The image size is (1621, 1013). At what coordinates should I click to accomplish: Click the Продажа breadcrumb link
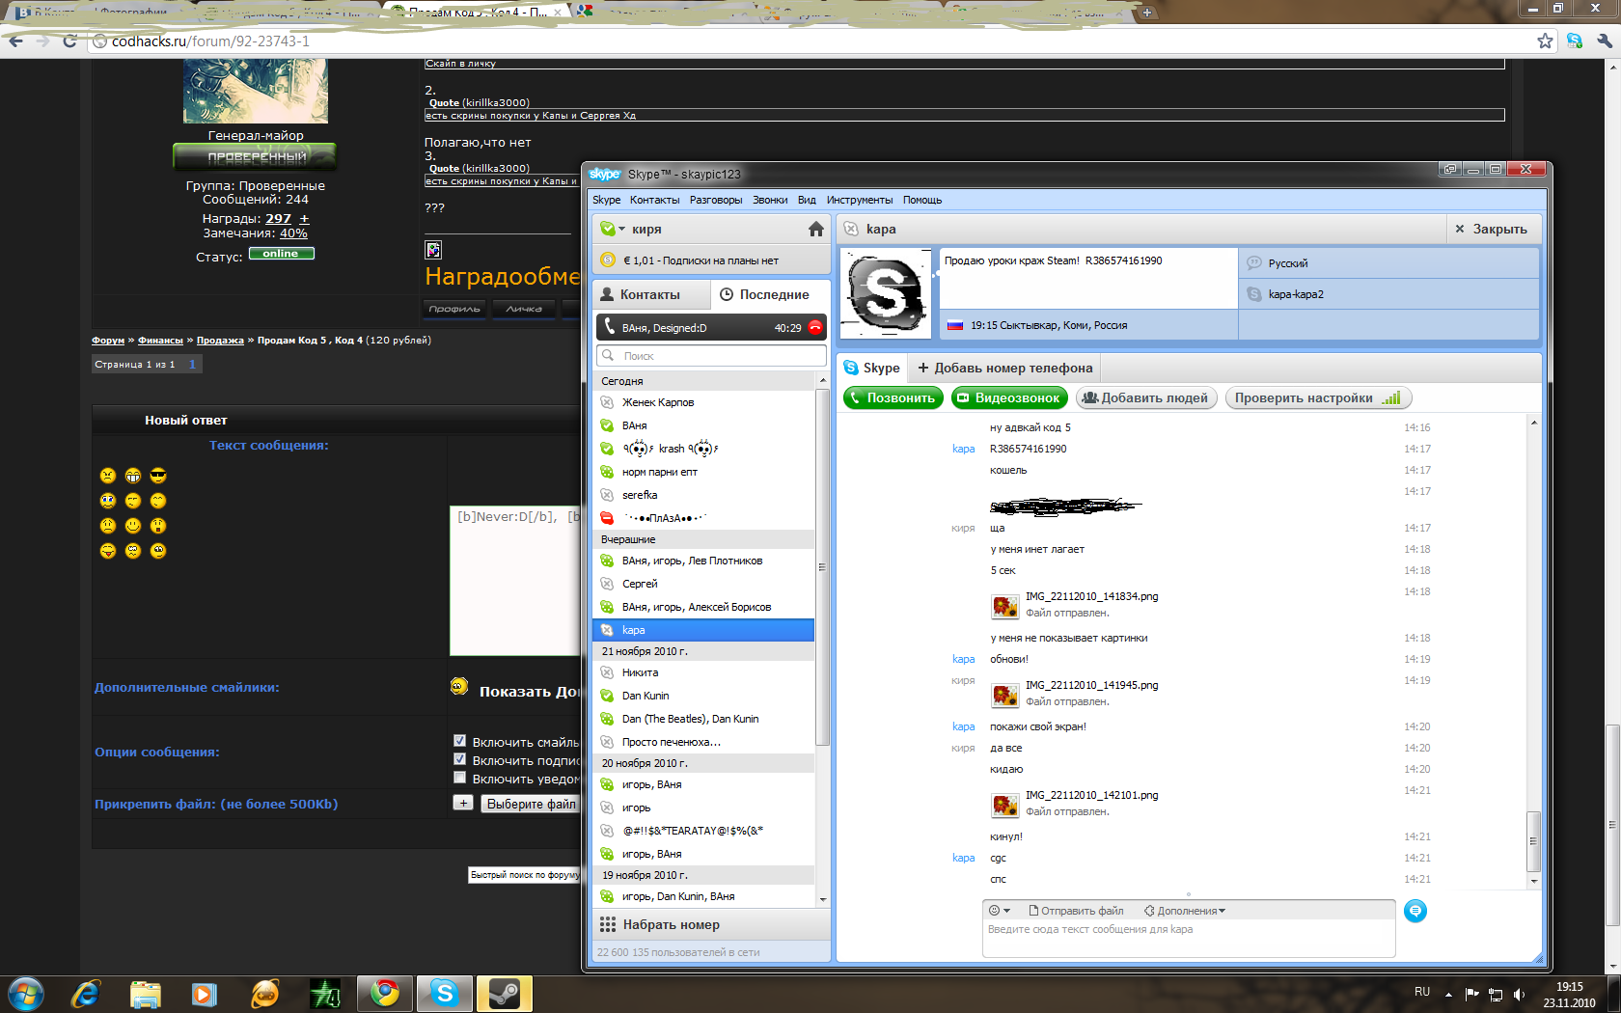point(220,341)
